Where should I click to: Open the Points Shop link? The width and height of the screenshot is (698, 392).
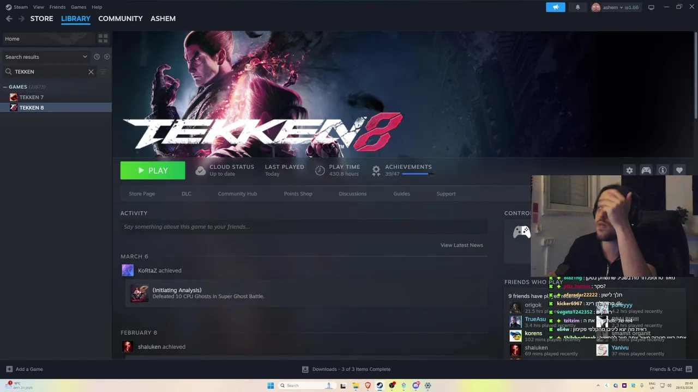click(x=298, y=194)
